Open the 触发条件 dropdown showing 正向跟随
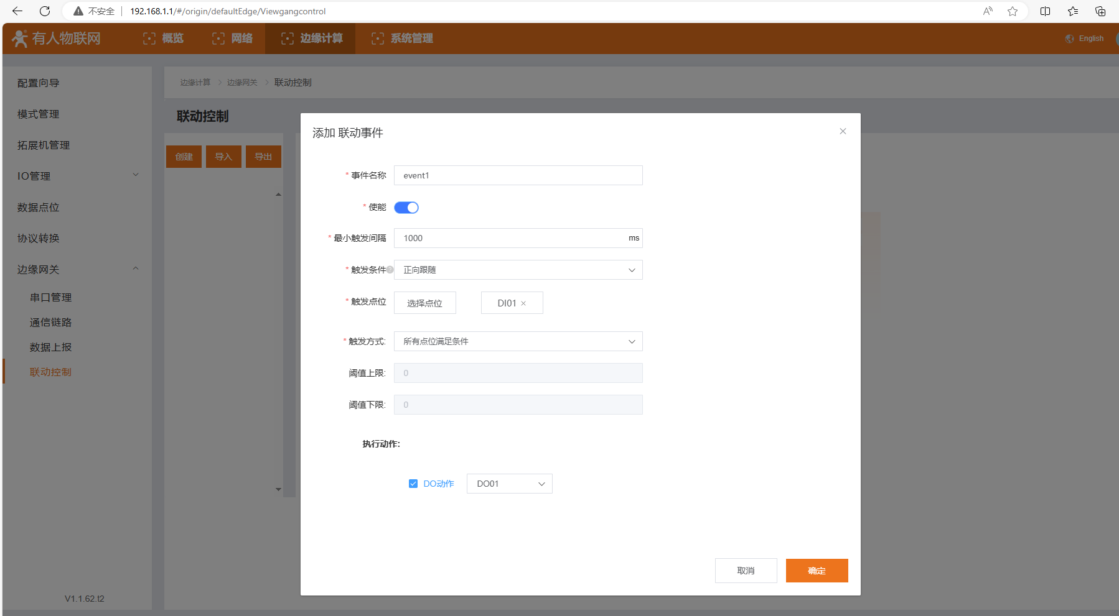 point(518,270)
